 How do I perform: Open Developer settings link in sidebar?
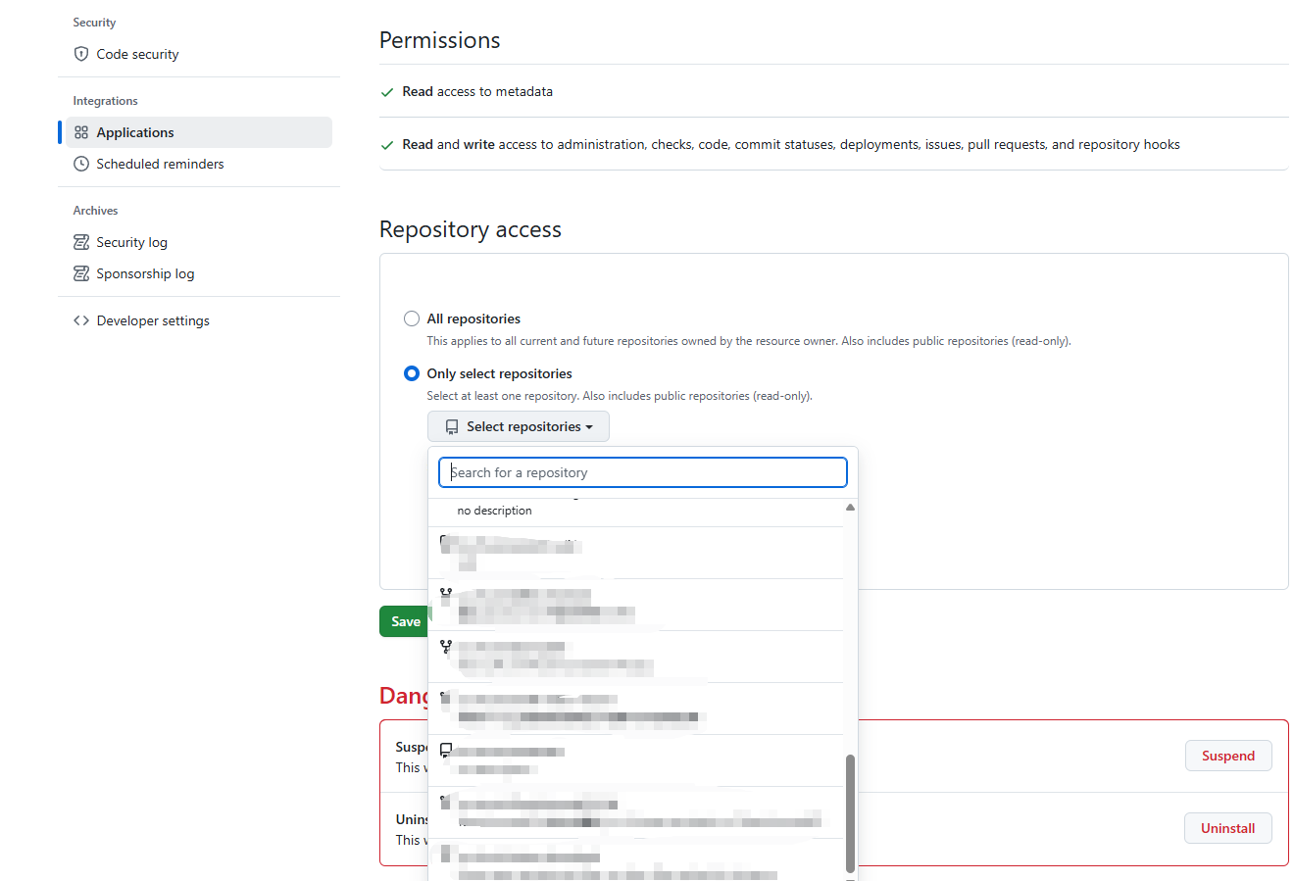153,320
